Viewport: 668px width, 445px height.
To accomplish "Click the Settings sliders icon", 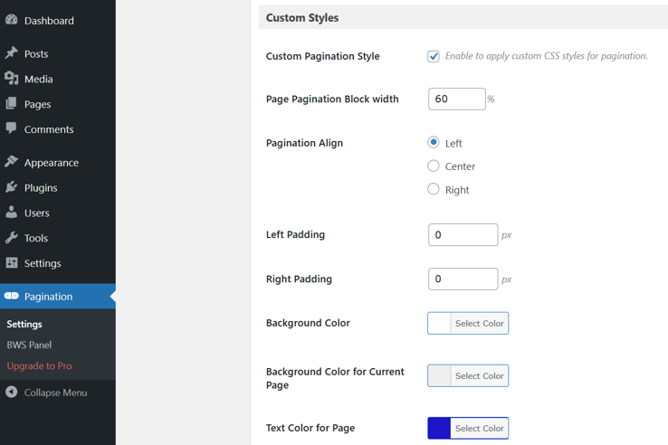I will coord(12,262).
